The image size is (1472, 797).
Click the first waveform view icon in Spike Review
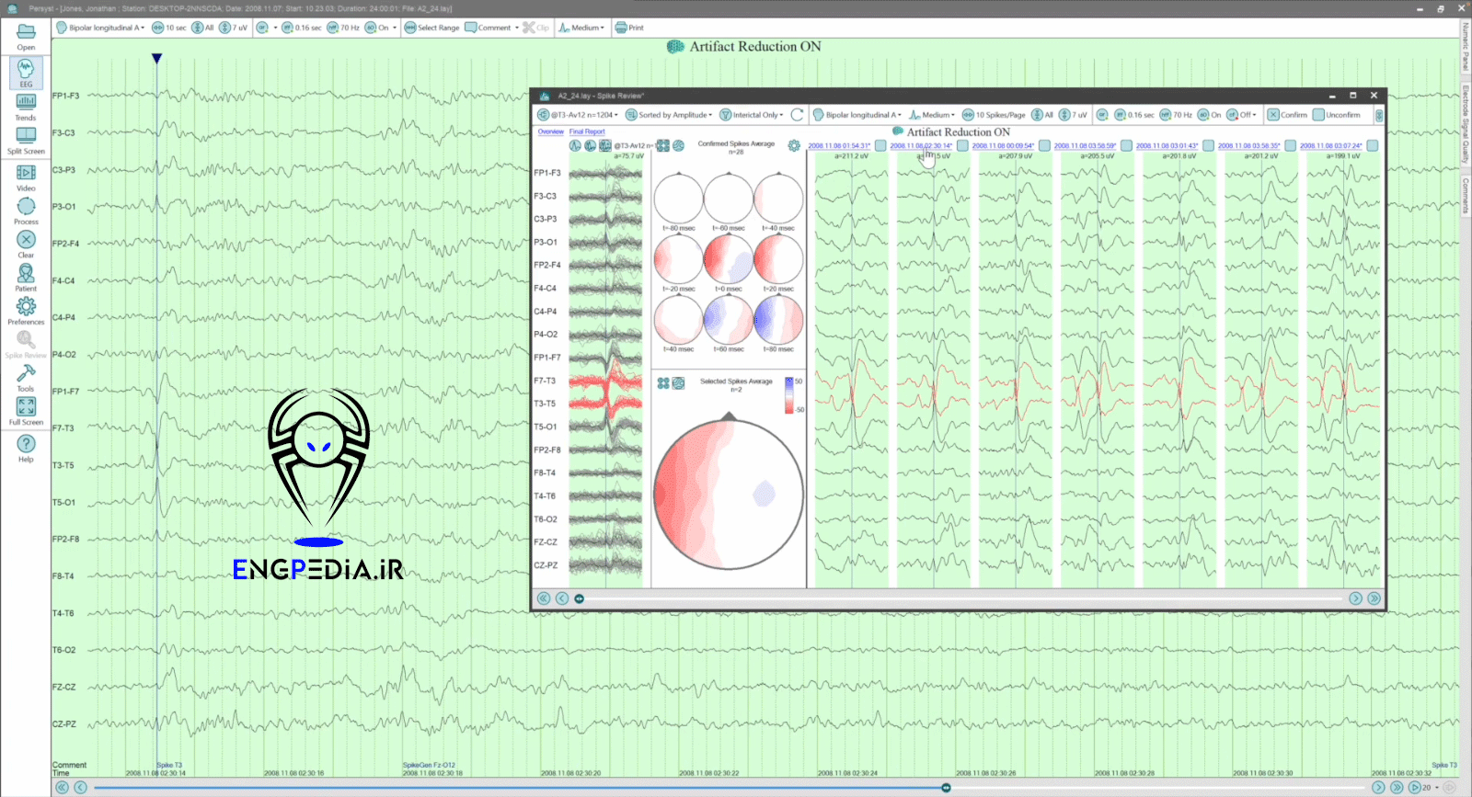click(575, 145)
